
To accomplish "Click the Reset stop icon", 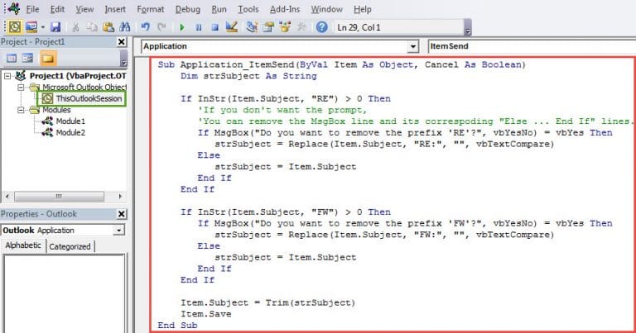I will pos(215,27).
